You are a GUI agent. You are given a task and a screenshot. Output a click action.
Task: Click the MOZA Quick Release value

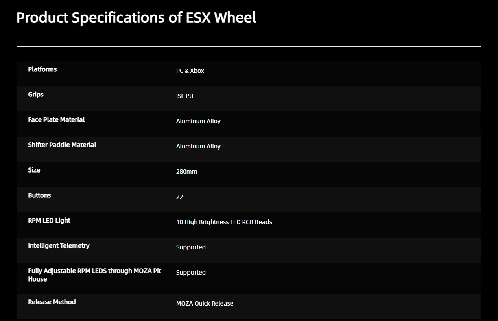click(x=205, y=304)
